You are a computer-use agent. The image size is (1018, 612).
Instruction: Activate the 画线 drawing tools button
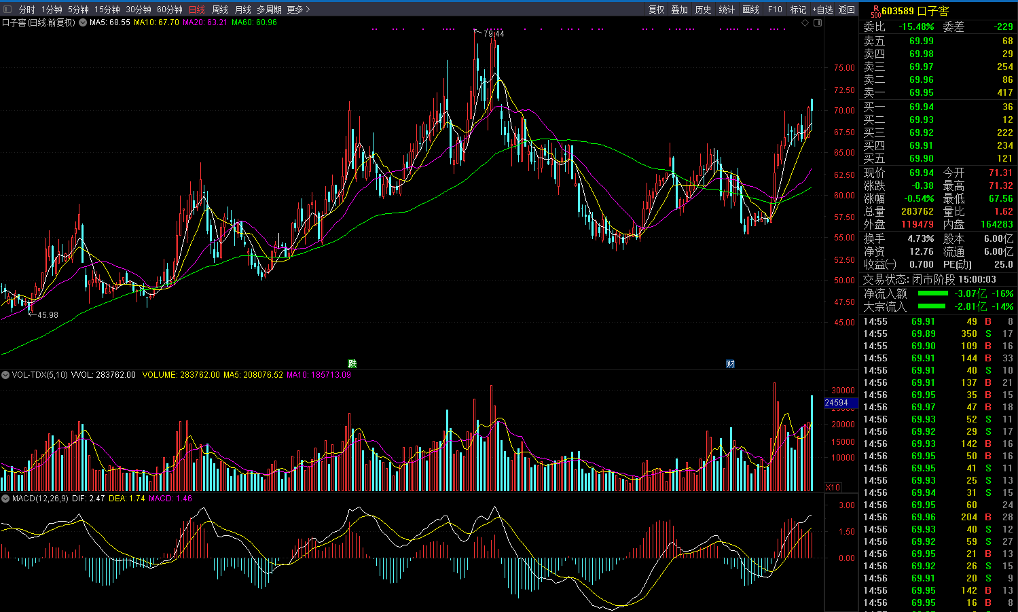pyautogui.click(x=750, y=10)
